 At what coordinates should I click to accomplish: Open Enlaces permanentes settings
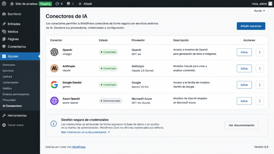click(16, 94)
